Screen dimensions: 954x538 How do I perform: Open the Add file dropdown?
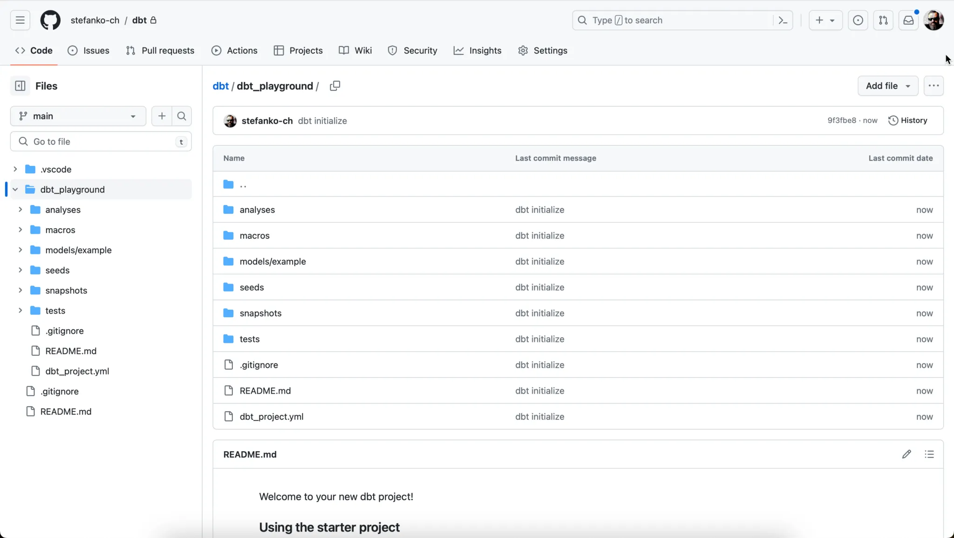click(x=887, y=86)
